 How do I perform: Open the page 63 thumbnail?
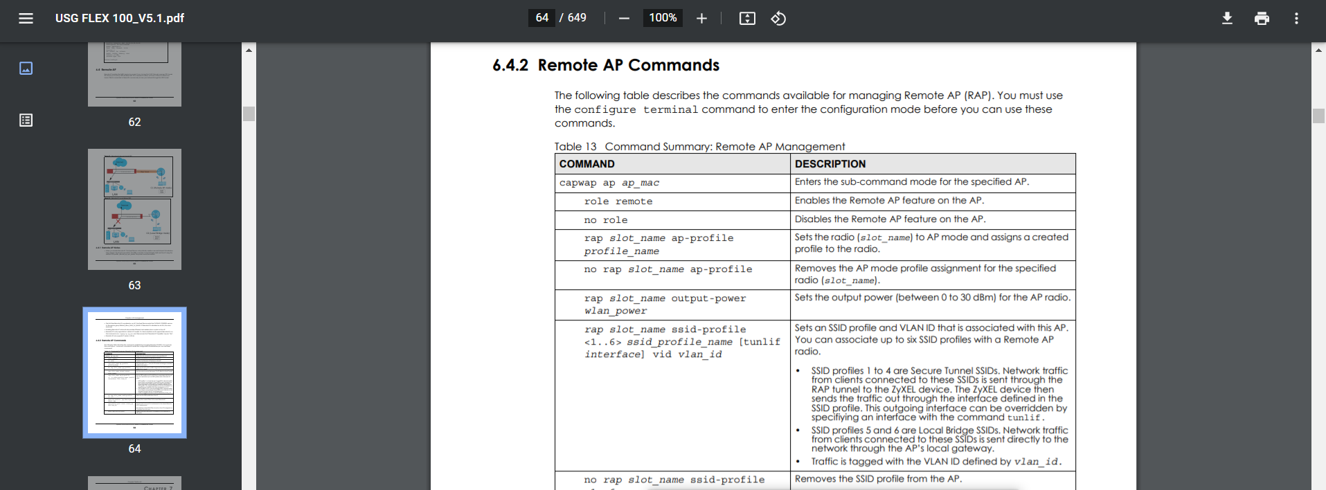(x=134, y=209)
